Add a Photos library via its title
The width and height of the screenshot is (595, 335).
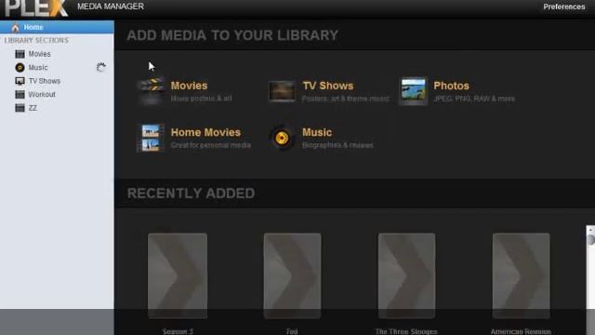pos(451,86)
